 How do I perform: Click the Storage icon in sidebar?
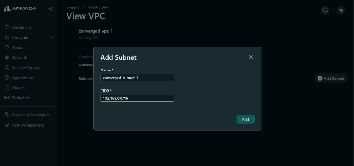[7, 48]
